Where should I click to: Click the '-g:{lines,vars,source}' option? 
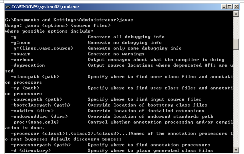coord(42,48)
